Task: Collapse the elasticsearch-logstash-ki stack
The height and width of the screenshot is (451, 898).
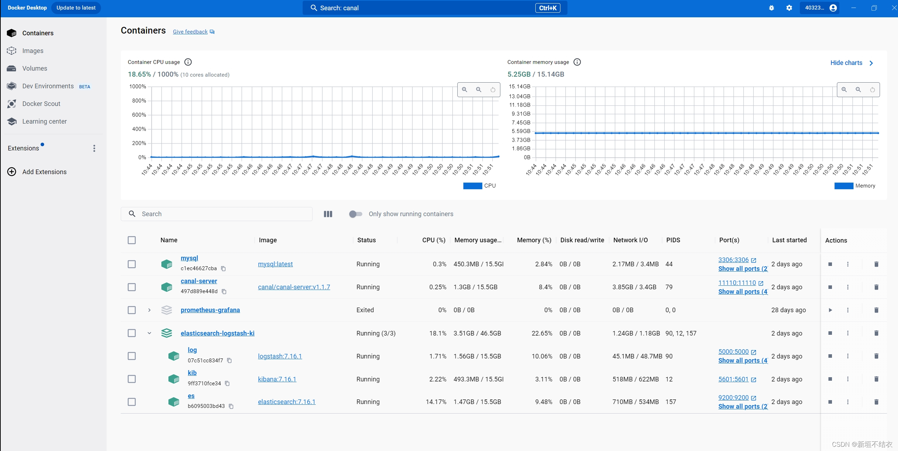Action: [149, 333]
